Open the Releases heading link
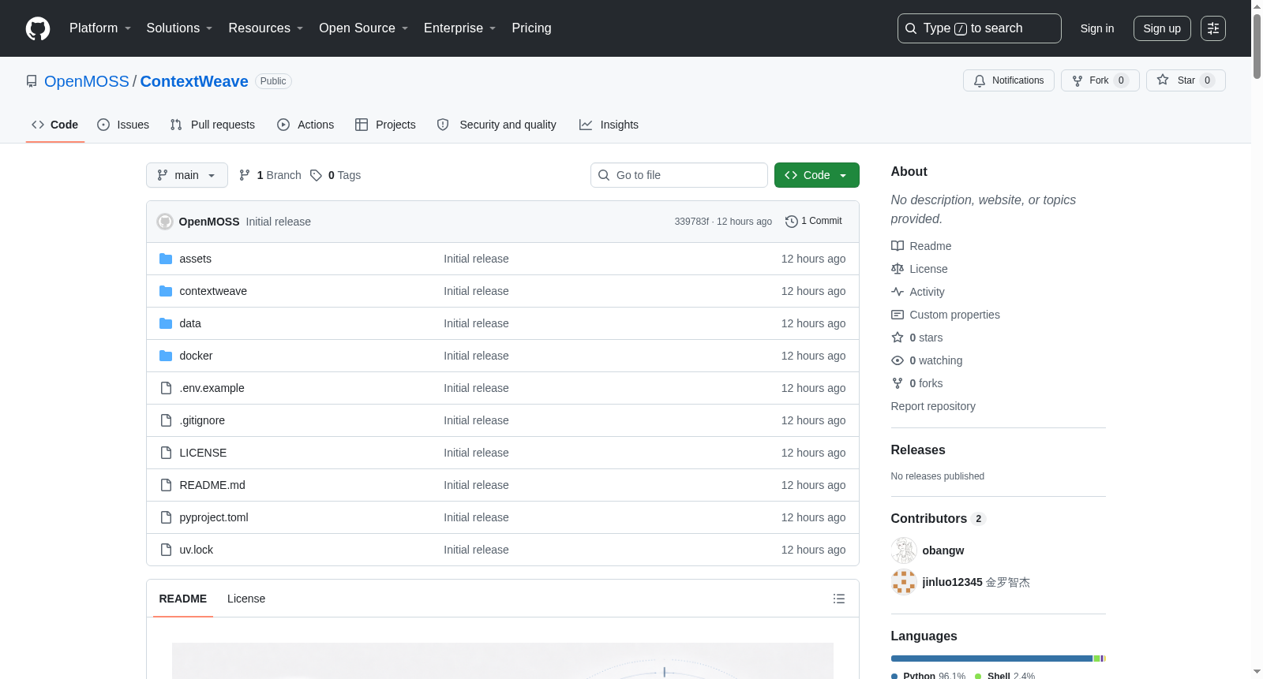Image resolution: width=1263 pixels, height=679 pixels. tap(918, 450)
